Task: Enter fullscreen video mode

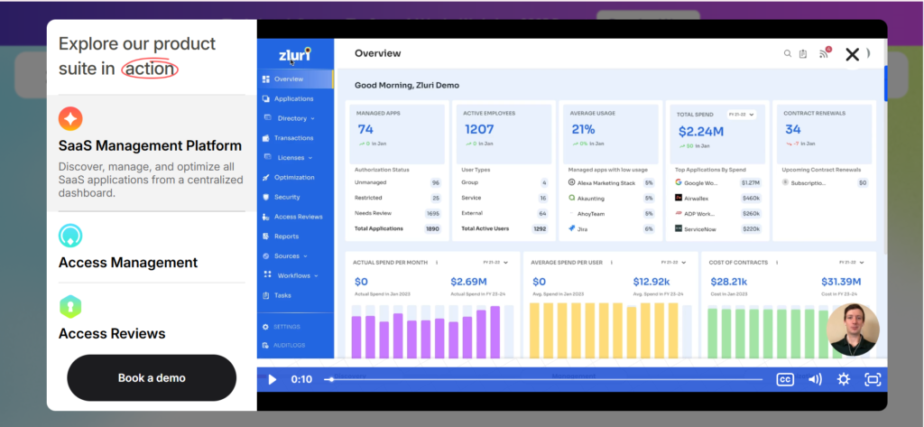Action: point(873,380)
